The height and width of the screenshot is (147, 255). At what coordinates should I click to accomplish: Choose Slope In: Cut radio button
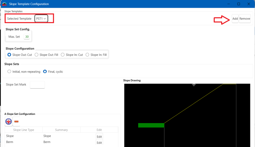click(x=63, y=55)
